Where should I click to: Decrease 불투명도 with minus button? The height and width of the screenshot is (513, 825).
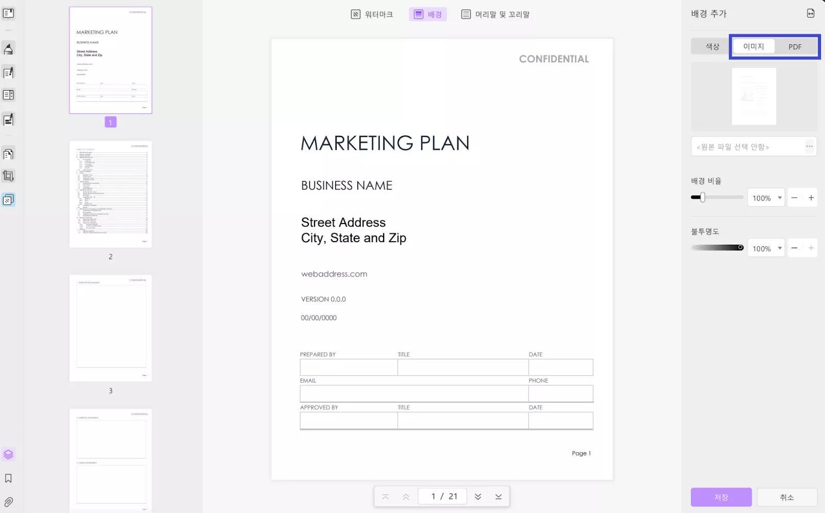[795, 248]
